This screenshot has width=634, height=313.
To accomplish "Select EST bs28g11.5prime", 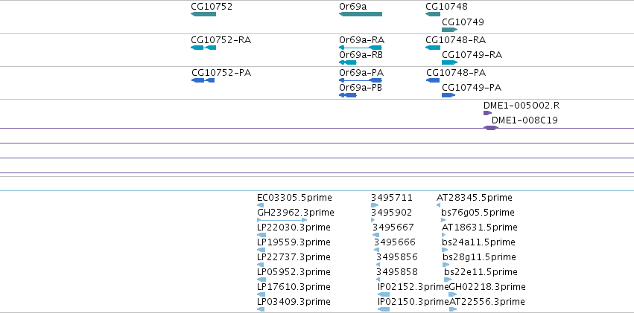I will [446, 265].
